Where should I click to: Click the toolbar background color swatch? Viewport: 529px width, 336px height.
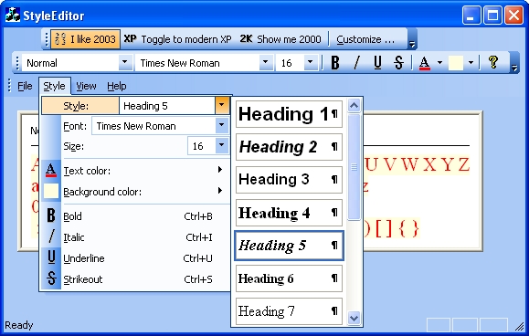point(456,63)
